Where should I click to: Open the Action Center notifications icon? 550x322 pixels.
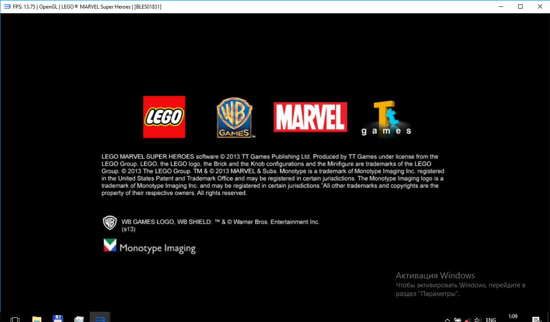[536, 319]
